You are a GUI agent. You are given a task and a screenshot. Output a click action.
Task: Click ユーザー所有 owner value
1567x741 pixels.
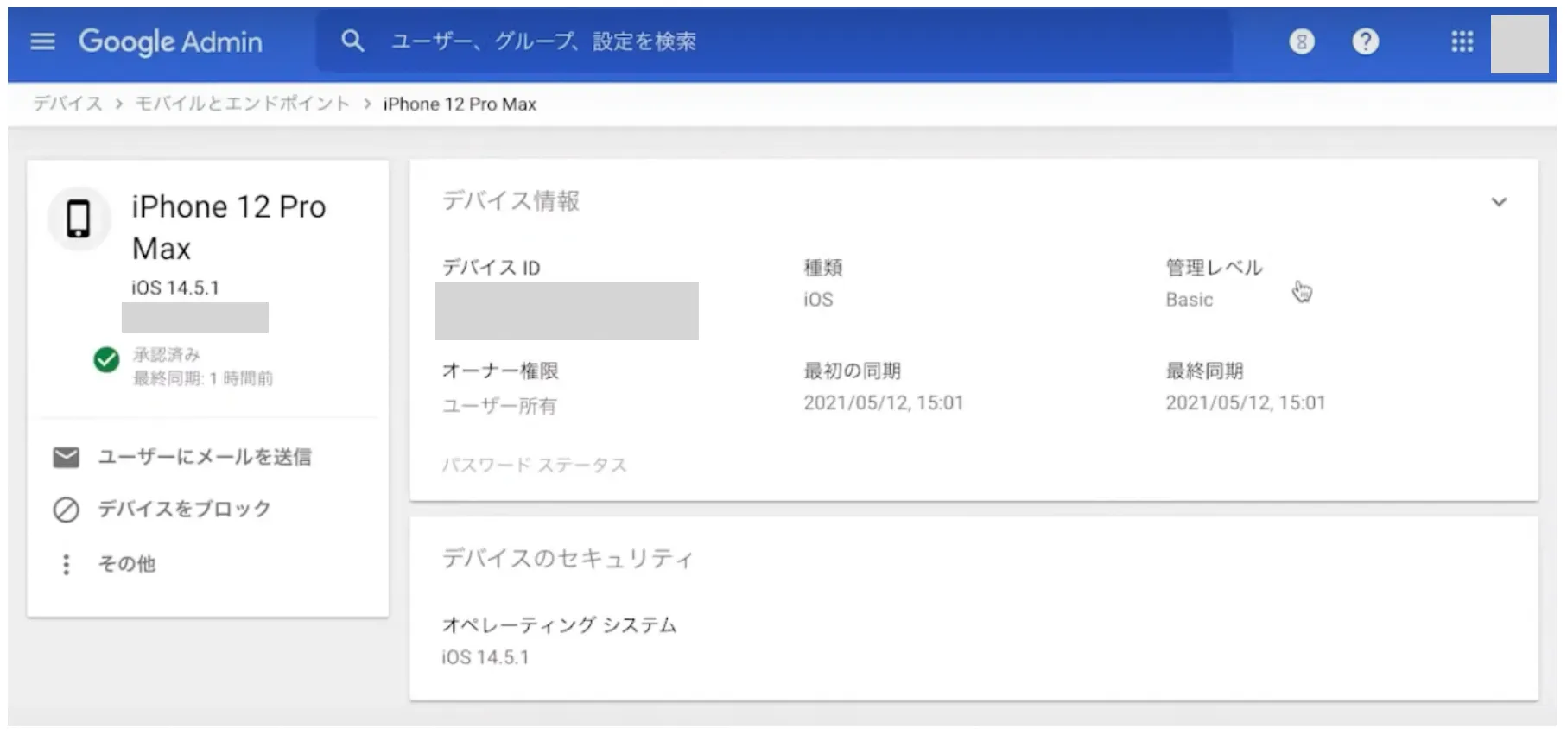coord(499,406)
